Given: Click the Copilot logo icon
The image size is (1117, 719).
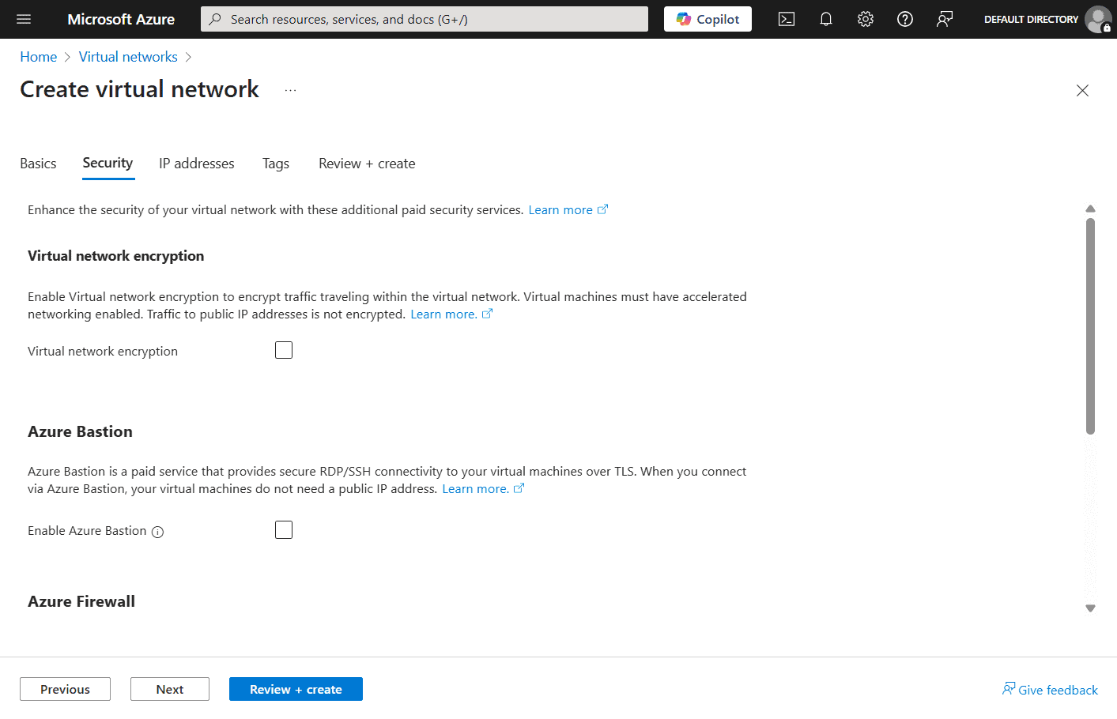Looking at the screenshot, I should (x=684, y=19).
